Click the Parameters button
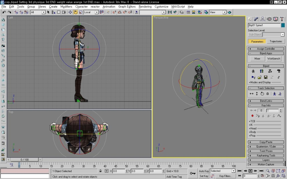Viewport: 287px width, 179px height. tap(257, 41)
